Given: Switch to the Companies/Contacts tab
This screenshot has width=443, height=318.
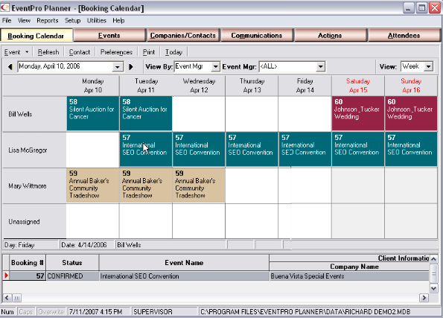Looking at the screenshot, I should (x=183, y=35).
